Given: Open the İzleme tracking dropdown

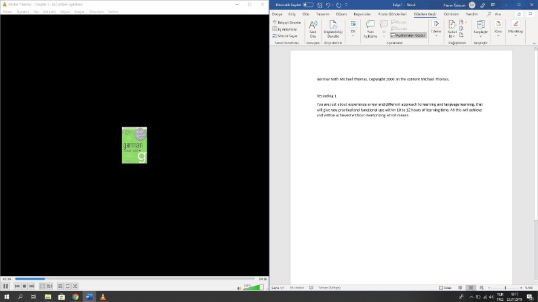Looking at the screenshot, I should click(x=436, y=29).
